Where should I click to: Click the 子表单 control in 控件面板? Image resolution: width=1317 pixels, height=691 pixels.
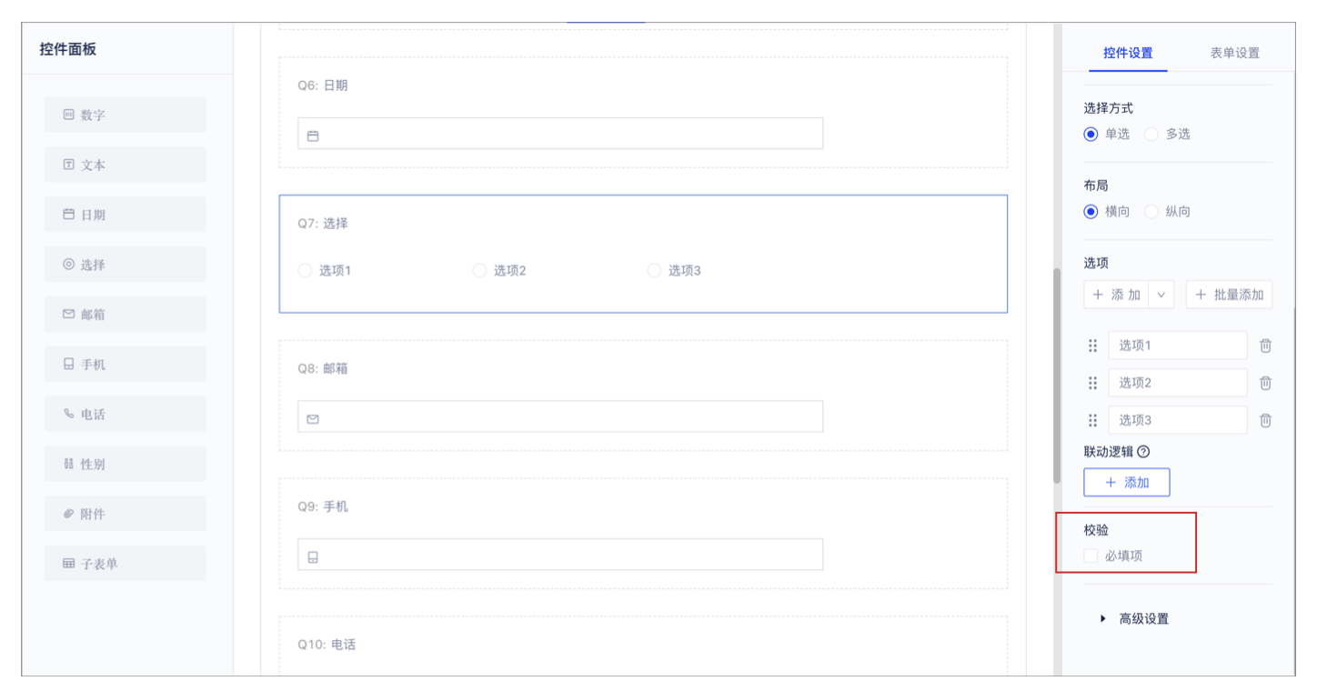click(x=126, y=564)
